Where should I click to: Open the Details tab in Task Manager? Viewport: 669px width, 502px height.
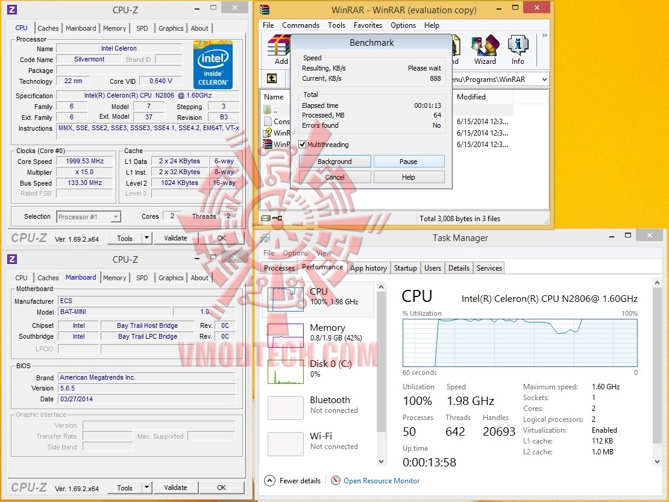pos(459,268)
